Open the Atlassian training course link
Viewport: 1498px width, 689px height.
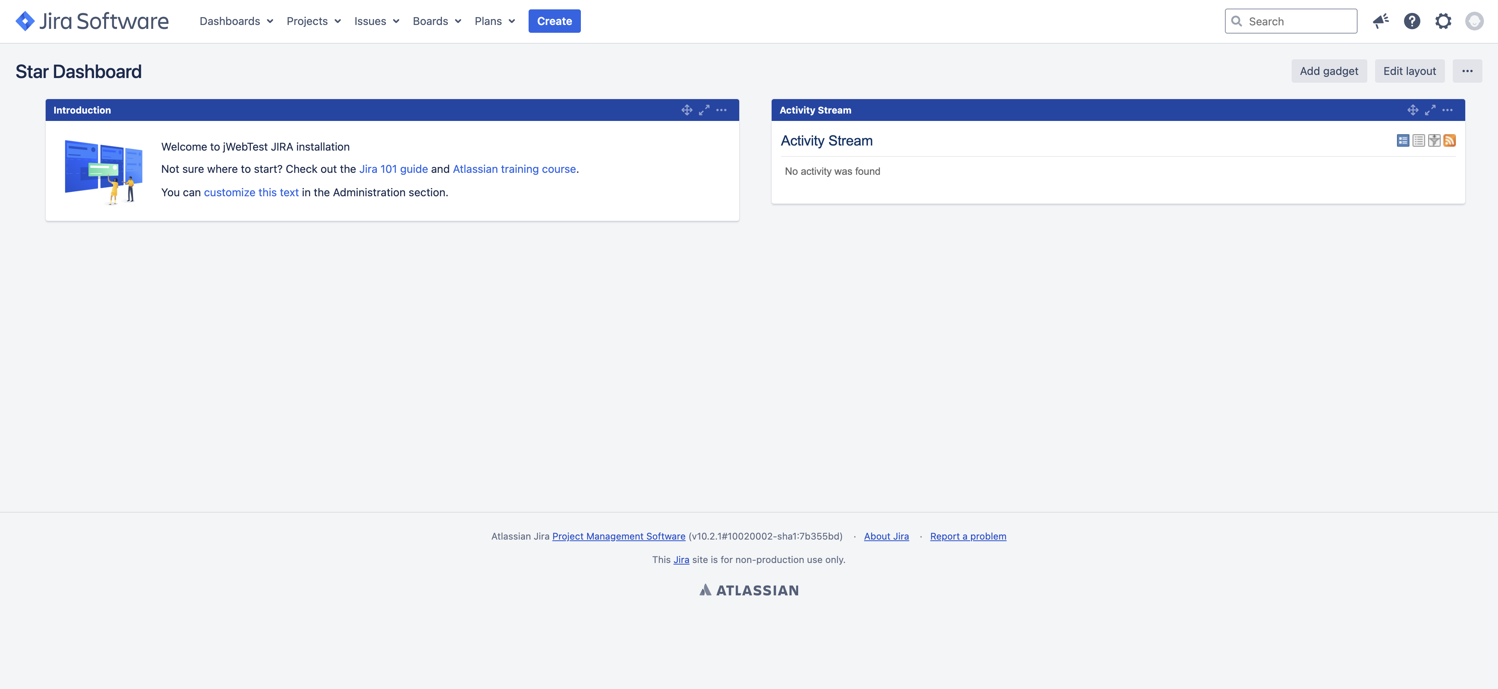tap(514, 169)
